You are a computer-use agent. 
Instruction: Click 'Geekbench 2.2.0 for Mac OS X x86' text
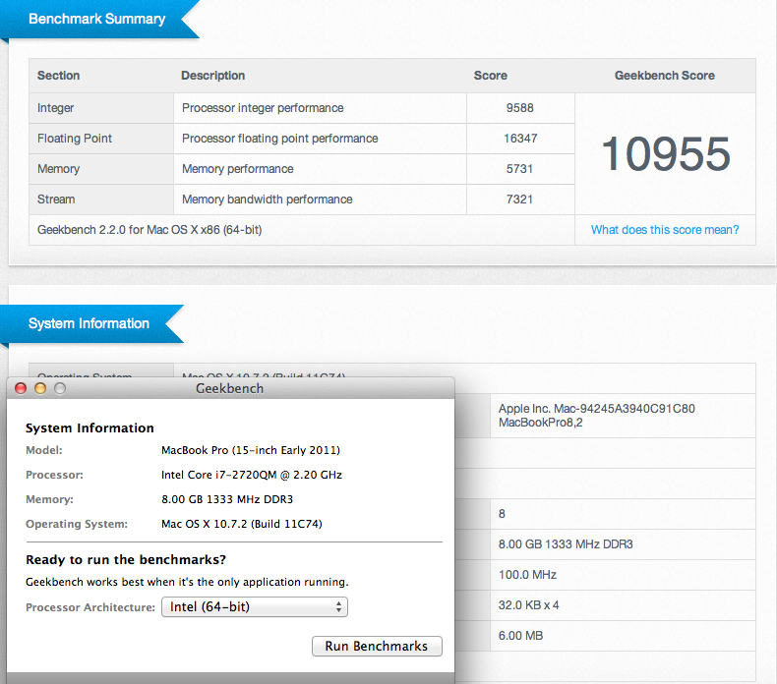tap(149, 230)
